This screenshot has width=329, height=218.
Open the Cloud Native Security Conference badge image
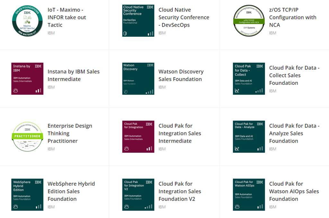point(138,21)
